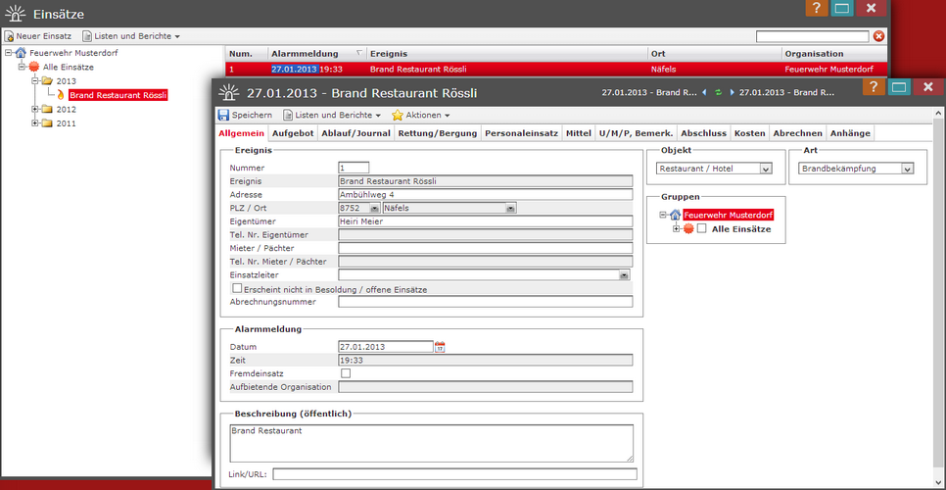Viewport: 946px width, 490px height.
Task: Check the Alle Einsätze group checkbox
Action: pyautogui.click(x=701, y=229)
